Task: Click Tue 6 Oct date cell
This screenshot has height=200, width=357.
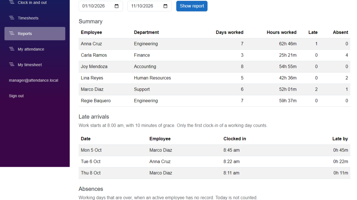Action: pos(91,161)
